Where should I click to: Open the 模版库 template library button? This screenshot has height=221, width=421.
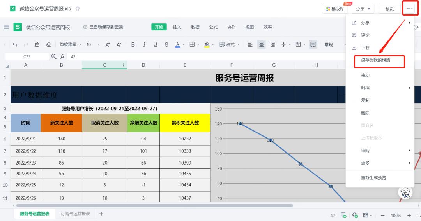pos(335,9)
